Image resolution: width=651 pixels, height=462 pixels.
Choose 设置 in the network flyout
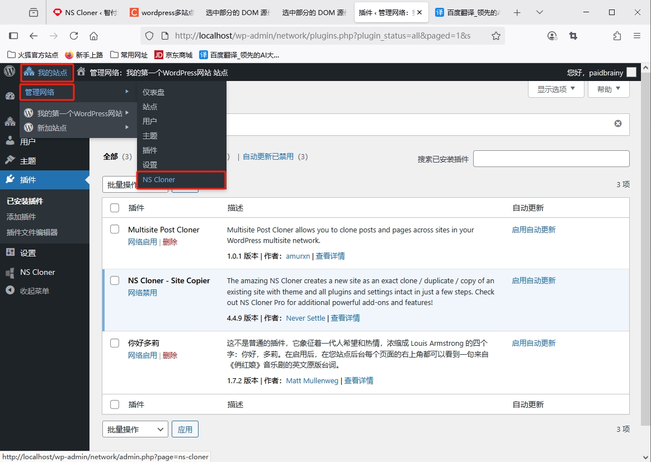click(x=150, y=165)
